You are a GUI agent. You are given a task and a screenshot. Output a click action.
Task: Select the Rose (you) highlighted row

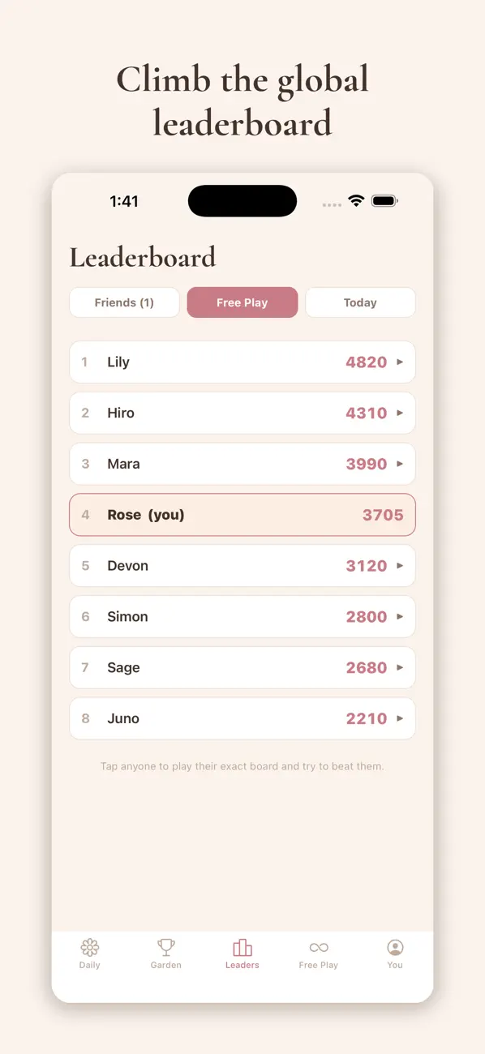tap(242, 515)
